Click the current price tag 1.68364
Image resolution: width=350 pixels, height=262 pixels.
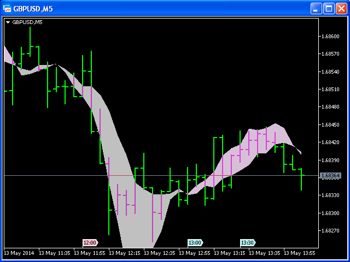pyautogui.click(x=331, y=176)
